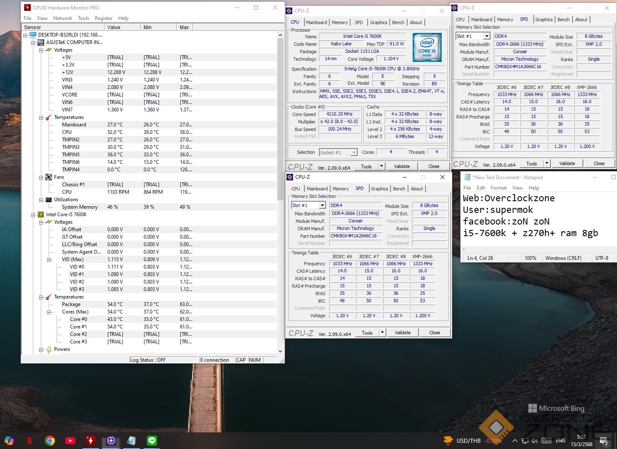This screenshot has width=617, height=449.
Task: Open the Network menu in HWMonitor
Action: tap(62, 18)
